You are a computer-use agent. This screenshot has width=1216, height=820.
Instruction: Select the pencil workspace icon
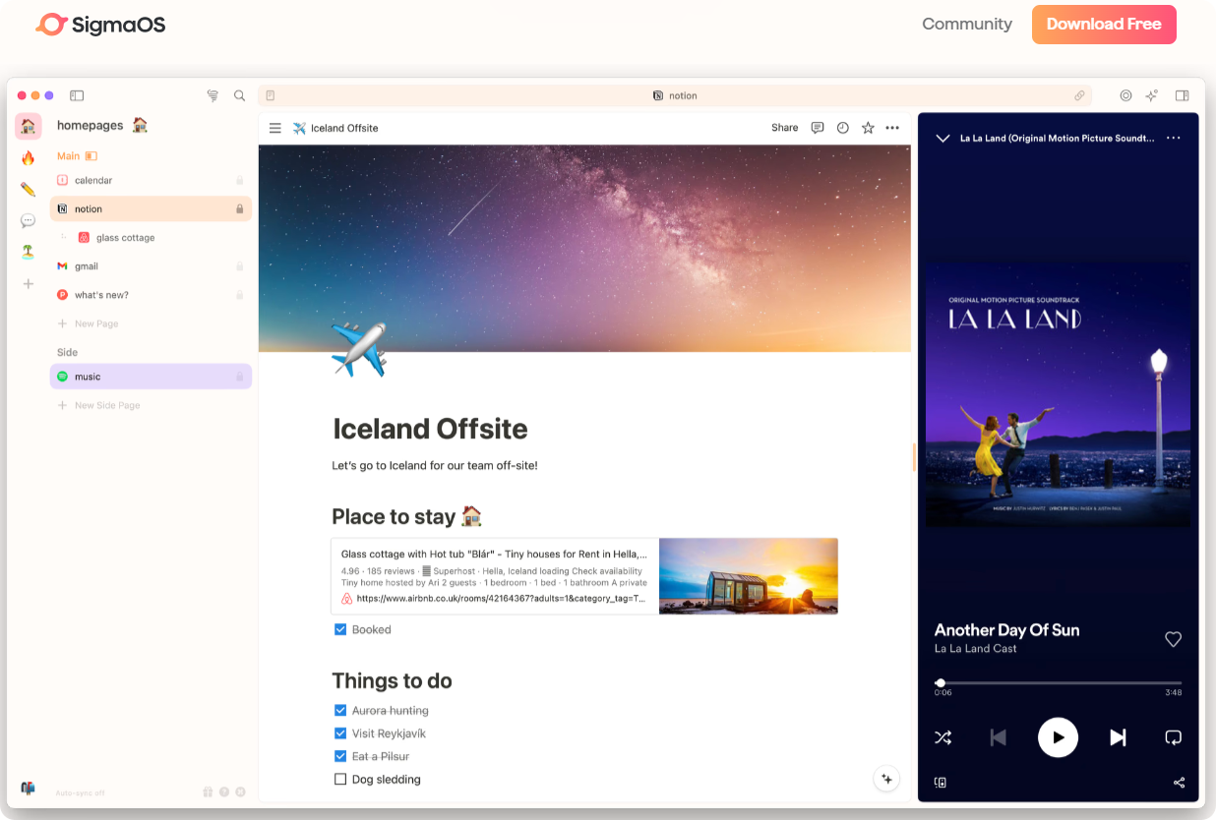tap(28, 189)
